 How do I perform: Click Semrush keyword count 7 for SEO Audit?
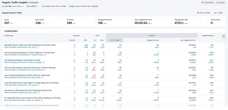pos(74,90)
